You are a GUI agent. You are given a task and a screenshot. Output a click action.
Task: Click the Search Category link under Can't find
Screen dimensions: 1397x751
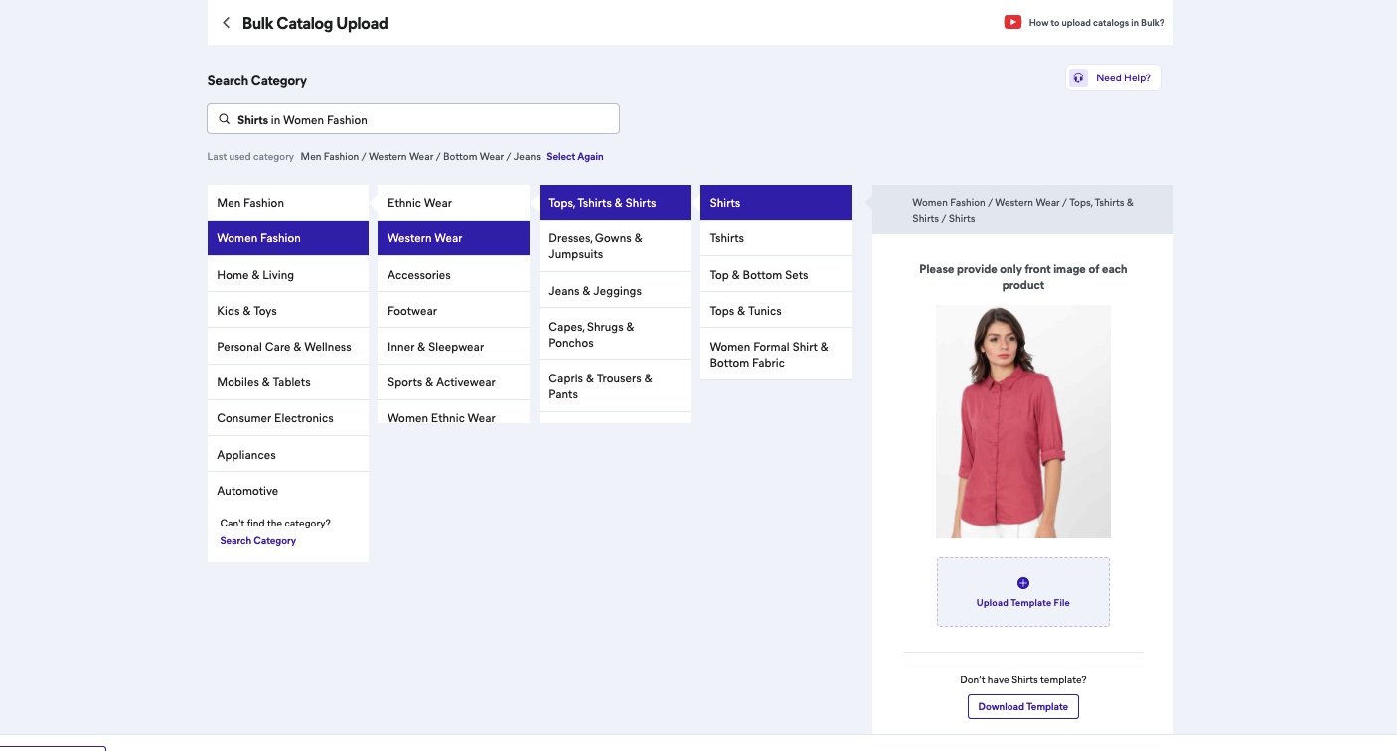pos(258,541)
